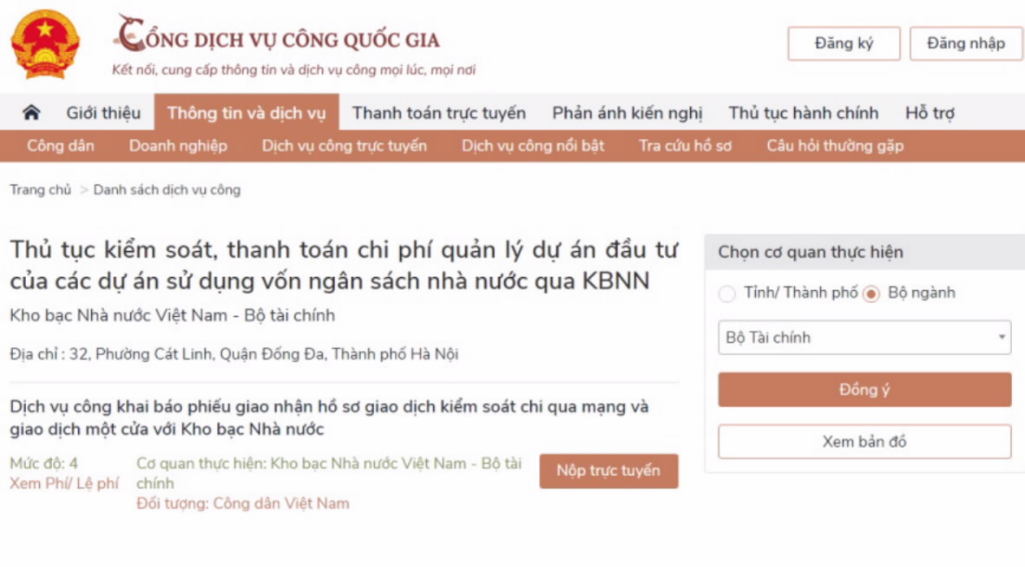The width and height of the screenshot is (1025, 567).
Task: Select the Tỉnh/Thành phố radio button
Action: [x=727, y=293]
